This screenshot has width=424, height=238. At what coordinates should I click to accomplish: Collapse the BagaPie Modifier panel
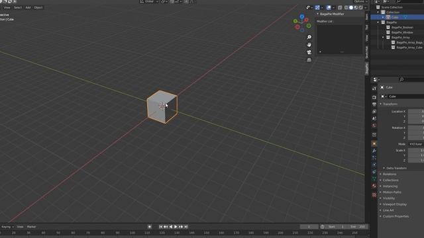318,14
